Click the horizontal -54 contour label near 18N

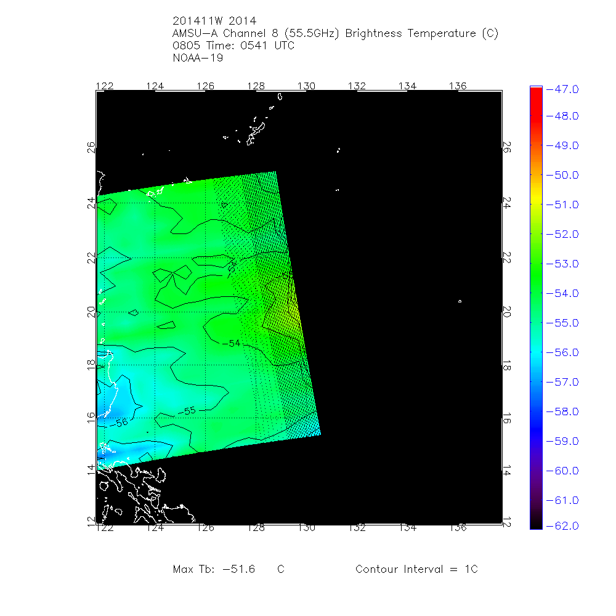pos(232,343)
